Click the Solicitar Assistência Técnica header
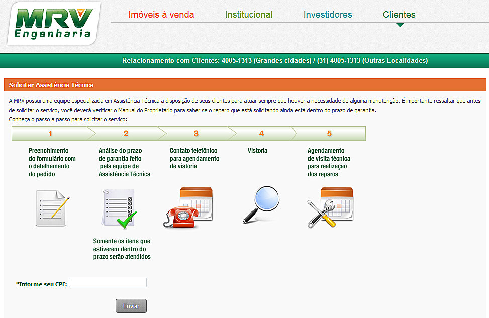 pyautogui.click(x=51, y=85)
